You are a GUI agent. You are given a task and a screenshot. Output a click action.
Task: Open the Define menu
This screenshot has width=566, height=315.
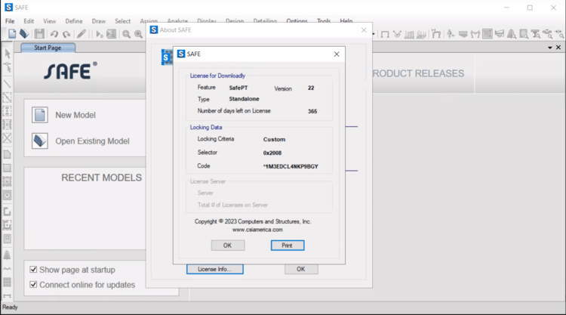74,21
